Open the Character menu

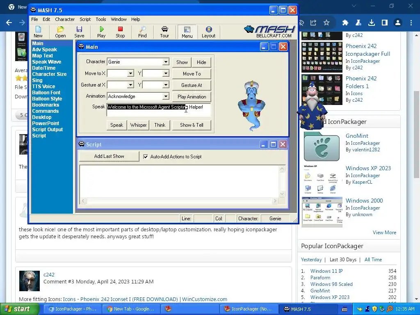pos(65,19)
